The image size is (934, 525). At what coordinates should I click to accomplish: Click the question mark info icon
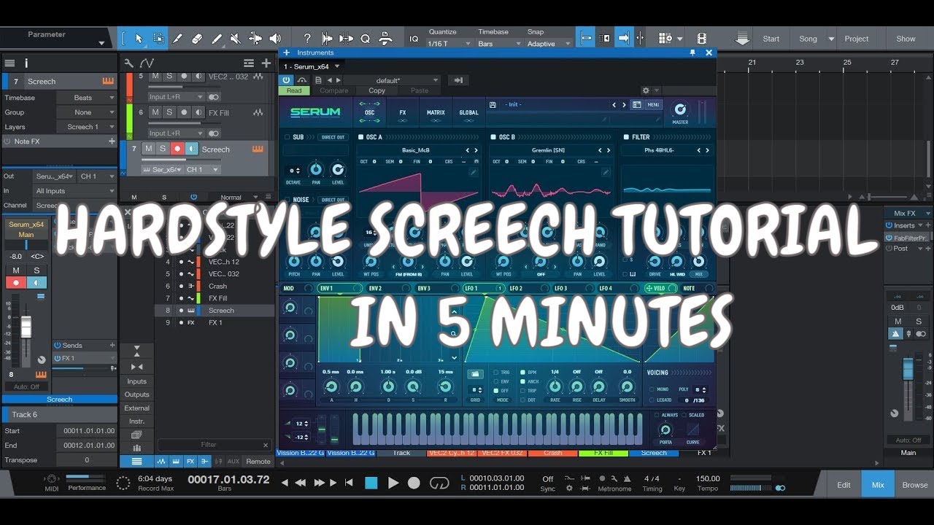pos(307,39)
